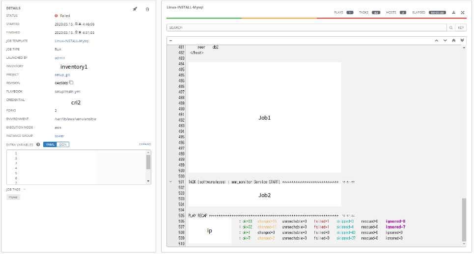Click the TASKS count badge
474x254 pixels.
pyautogui.click(x=376, y=13)
